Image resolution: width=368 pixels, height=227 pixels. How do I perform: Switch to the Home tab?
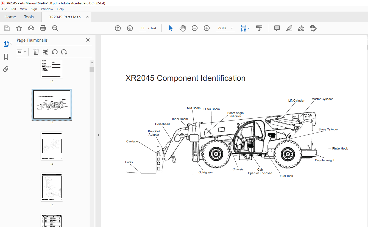pos(10,17)
